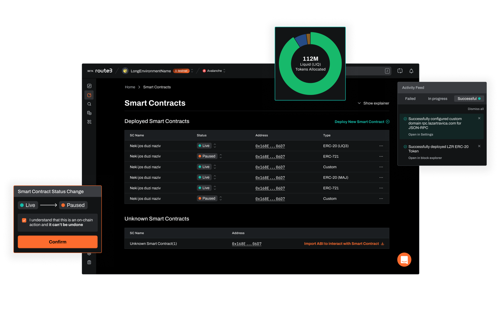Open the orange chat support bubble
This screenshot has width=501, height=334.
point(404,260)
